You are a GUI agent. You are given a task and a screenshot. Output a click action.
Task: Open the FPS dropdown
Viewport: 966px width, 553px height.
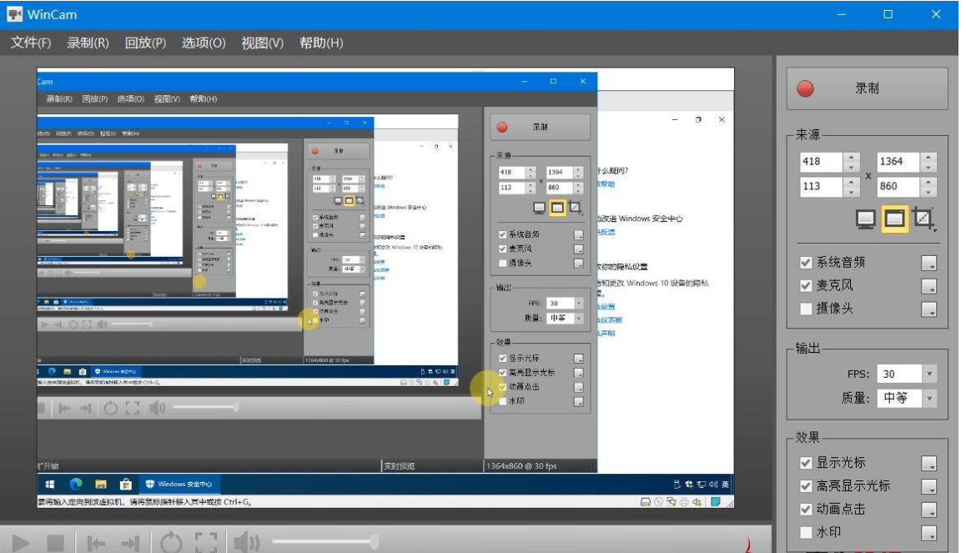point(929,375)
